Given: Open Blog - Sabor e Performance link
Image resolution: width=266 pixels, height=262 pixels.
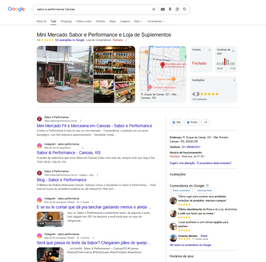Looking at the screenshot, I should coord(62,180).
